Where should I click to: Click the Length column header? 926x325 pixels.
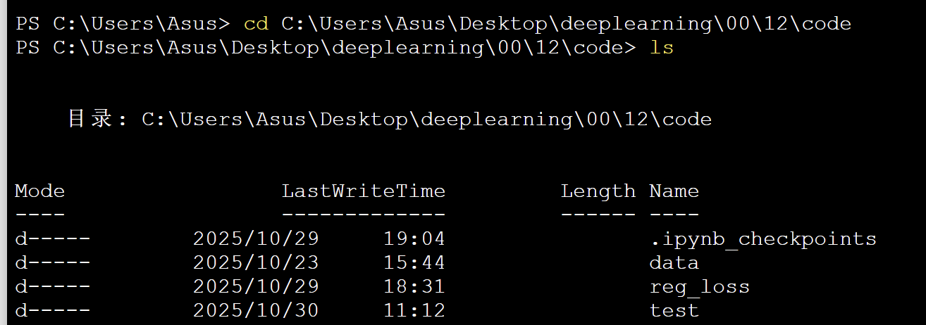click(598, 191)
